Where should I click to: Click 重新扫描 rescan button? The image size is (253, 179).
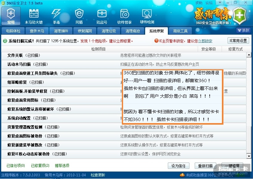point(205,166)
